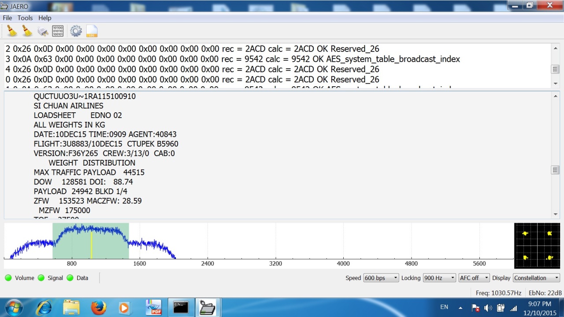Click the 'PAYLOAD 24942 BLKD 1/4' line
The width and height of the screenshot is (564, 317).
(80, 192)
